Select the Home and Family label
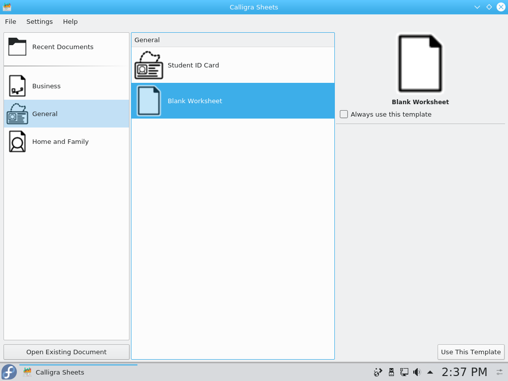 pos(60,141)
